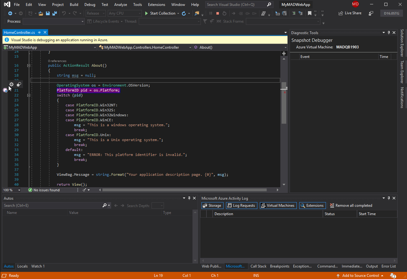Click the Comment out lines toolbar icon
407x279 pixels.
coord(294,13)
